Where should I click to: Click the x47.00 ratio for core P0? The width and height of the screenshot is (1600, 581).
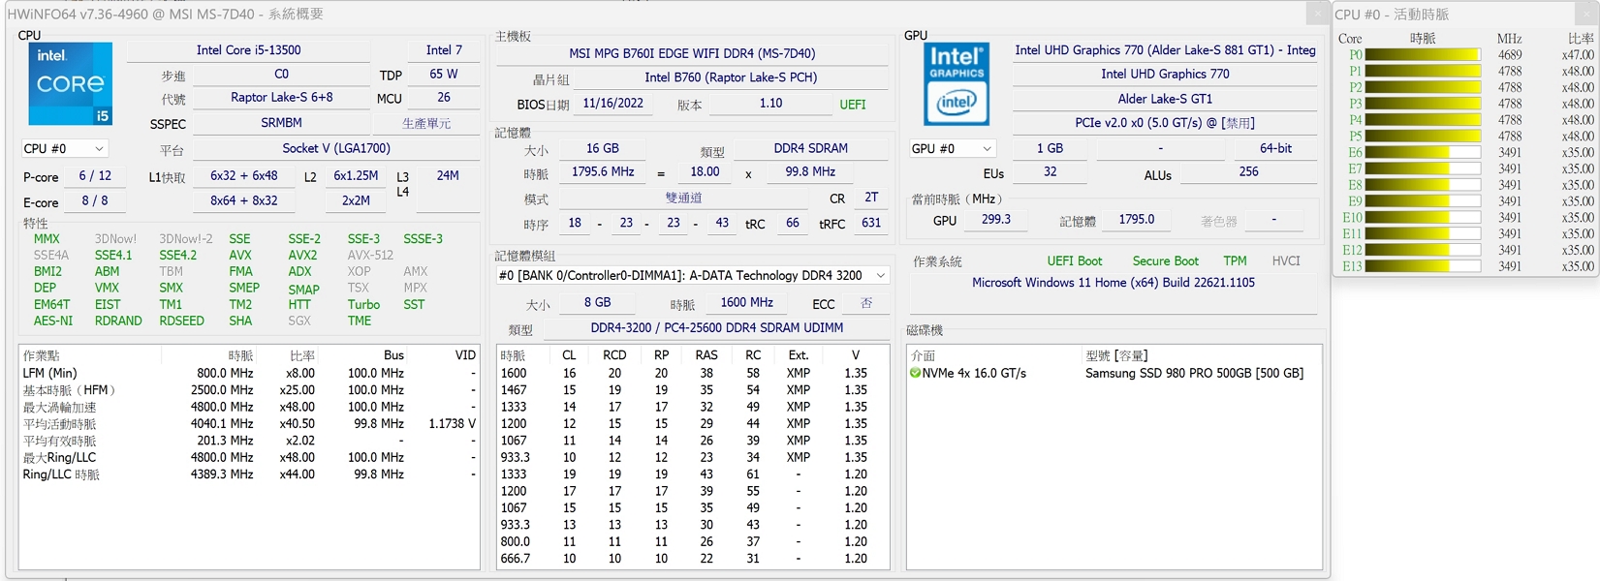(x=1578, y=55)
